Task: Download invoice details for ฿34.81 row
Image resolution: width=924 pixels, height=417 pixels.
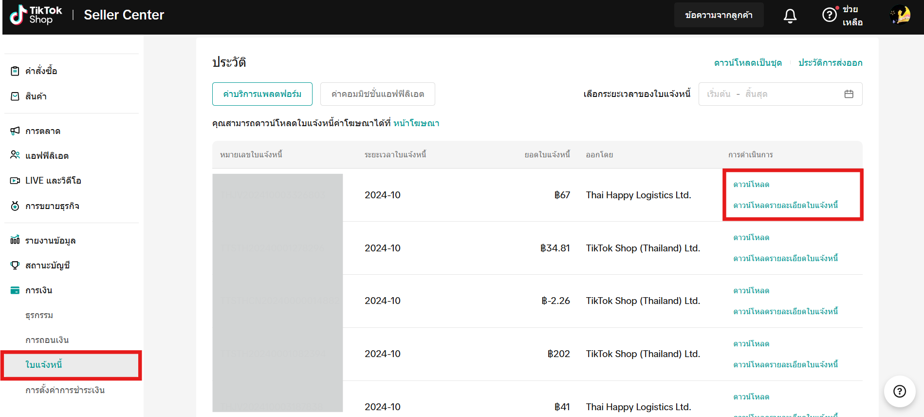Action: (786, 259)
